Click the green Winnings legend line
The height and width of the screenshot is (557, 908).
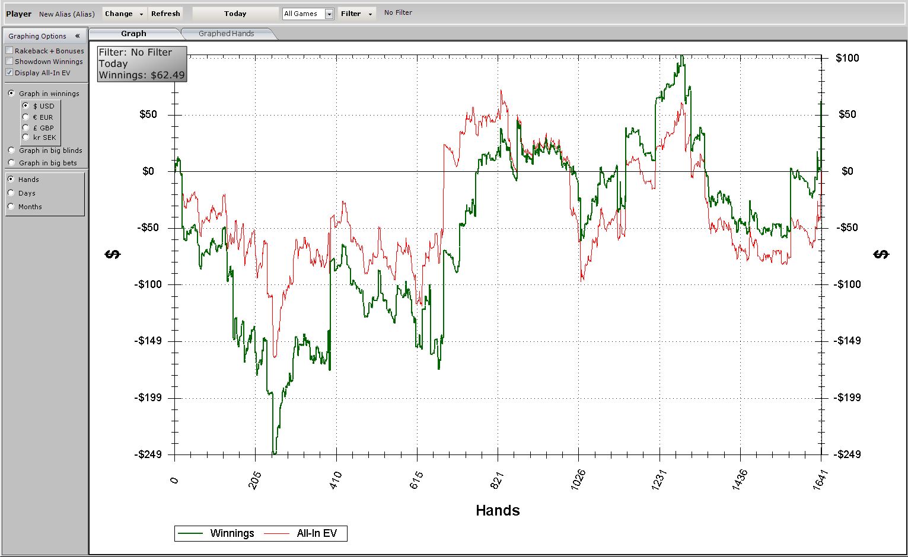pyautogui.click(x=191, y=533)
